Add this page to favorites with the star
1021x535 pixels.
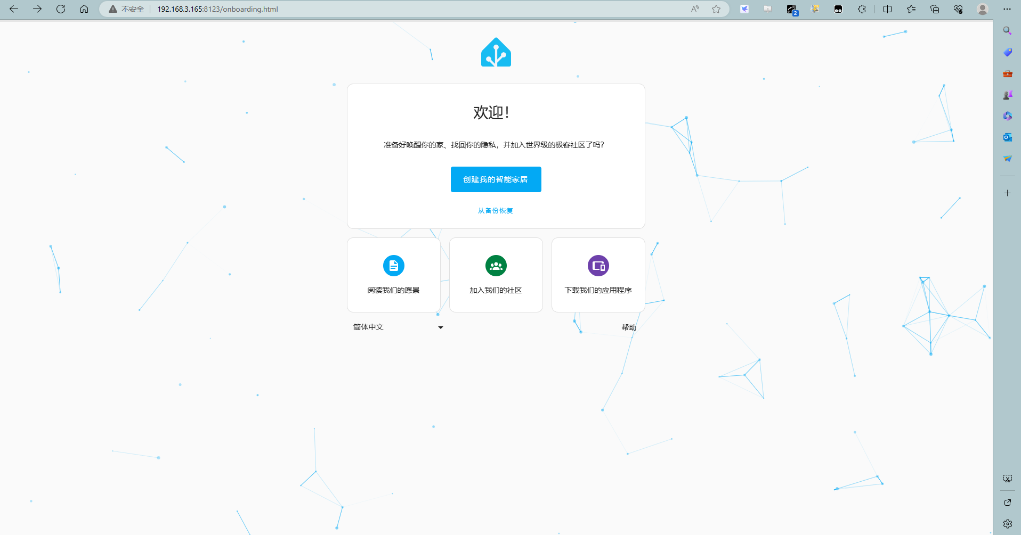click(x=716, y=9)
